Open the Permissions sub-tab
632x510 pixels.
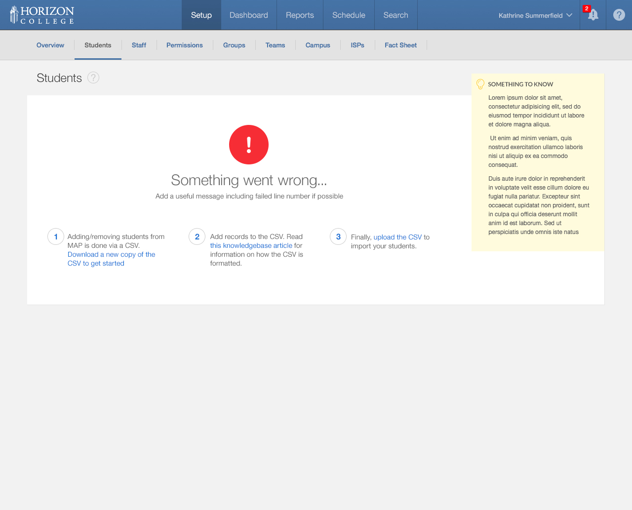pyautogui.click(x=185, y=45)
